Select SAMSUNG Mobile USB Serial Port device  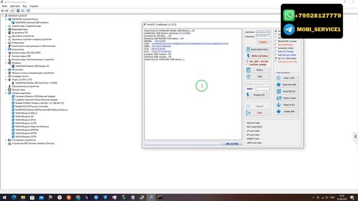point(36,83)
